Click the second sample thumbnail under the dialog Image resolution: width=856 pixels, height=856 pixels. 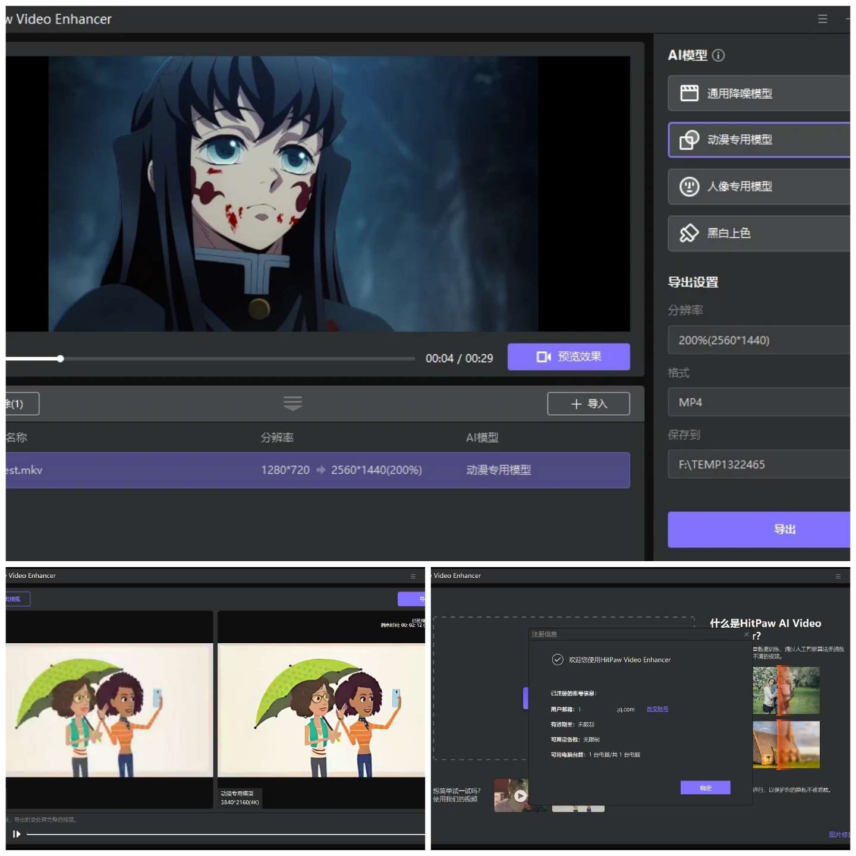578,808
